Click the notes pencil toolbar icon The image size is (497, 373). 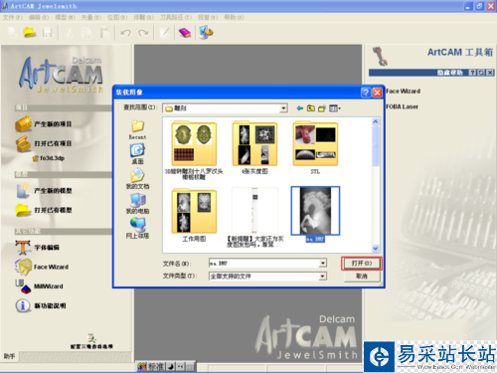point(165,33)
